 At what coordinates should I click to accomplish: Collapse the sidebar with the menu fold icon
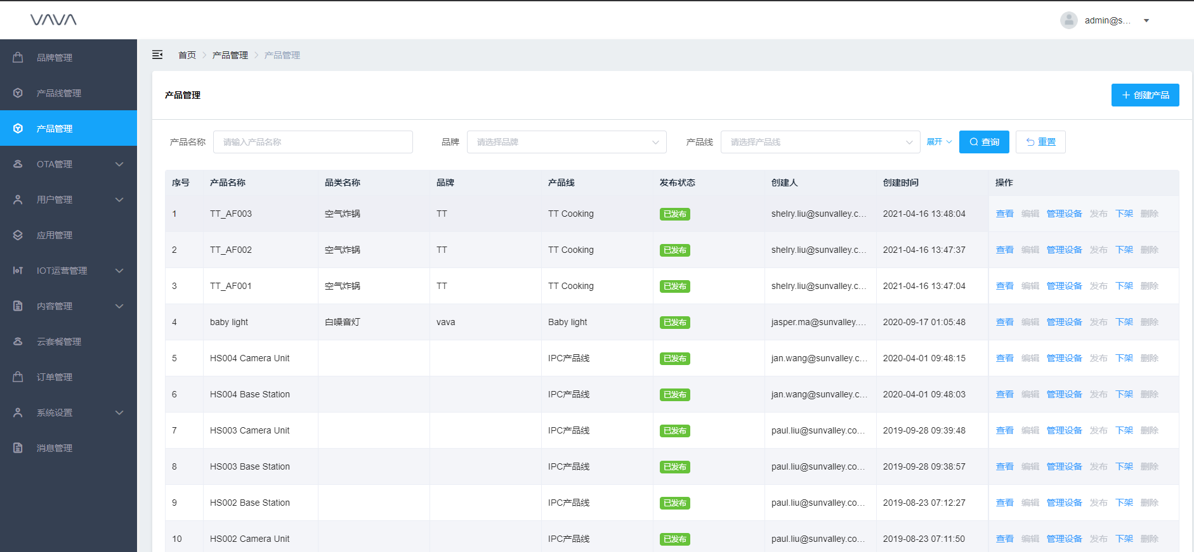157,55
